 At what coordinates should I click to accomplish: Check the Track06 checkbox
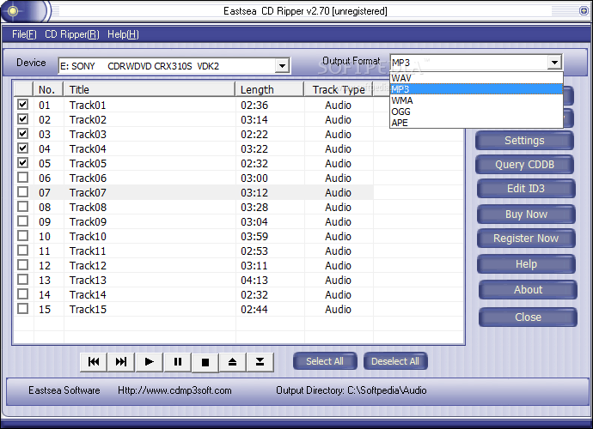coord(22,177)
